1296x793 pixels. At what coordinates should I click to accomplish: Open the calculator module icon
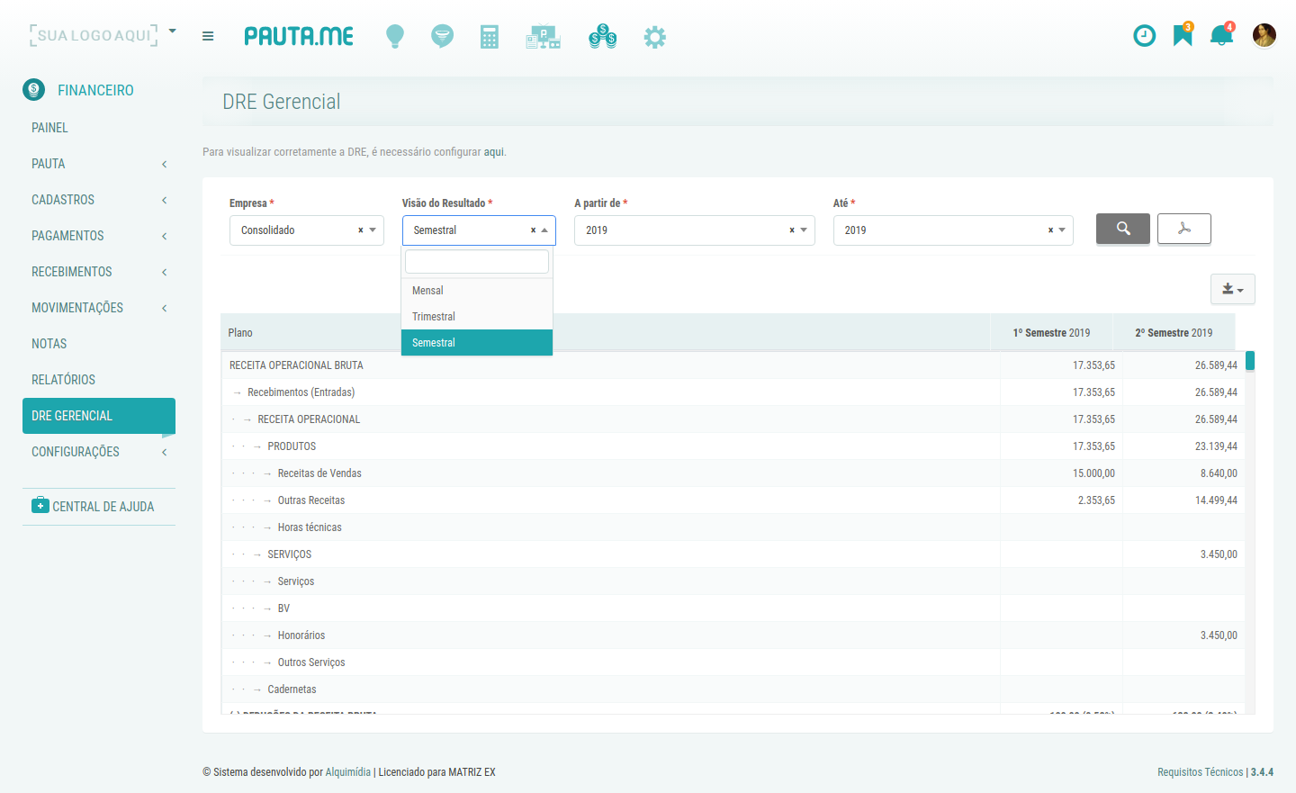(490, 37)
